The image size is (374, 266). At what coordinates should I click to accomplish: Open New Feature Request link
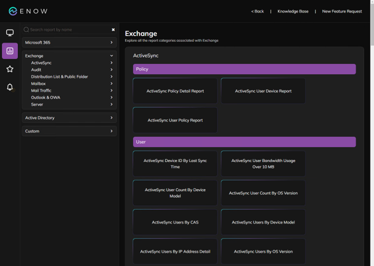342,11
